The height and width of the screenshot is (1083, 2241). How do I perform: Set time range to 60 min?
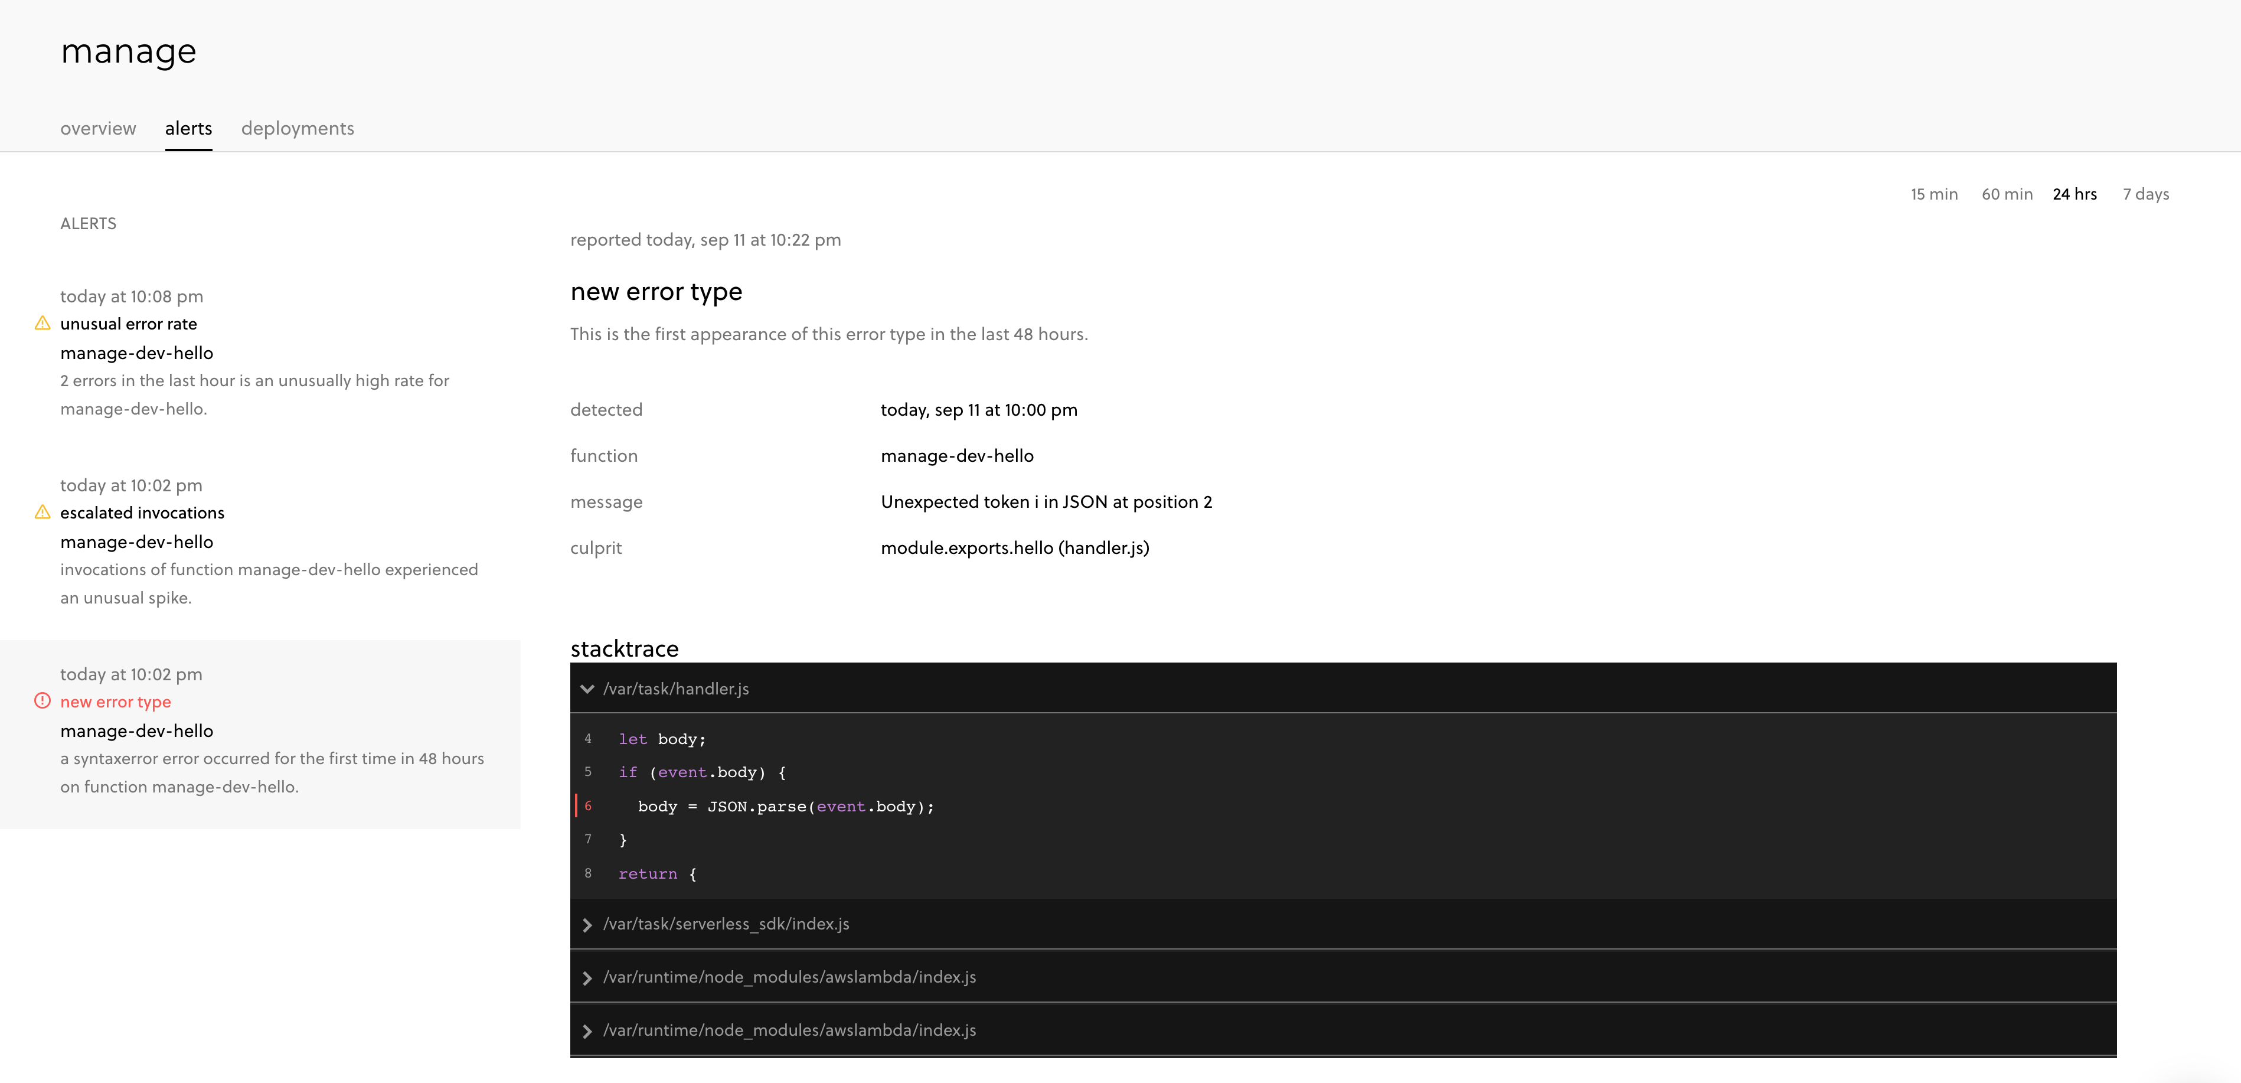click(x=2007, y=194)
